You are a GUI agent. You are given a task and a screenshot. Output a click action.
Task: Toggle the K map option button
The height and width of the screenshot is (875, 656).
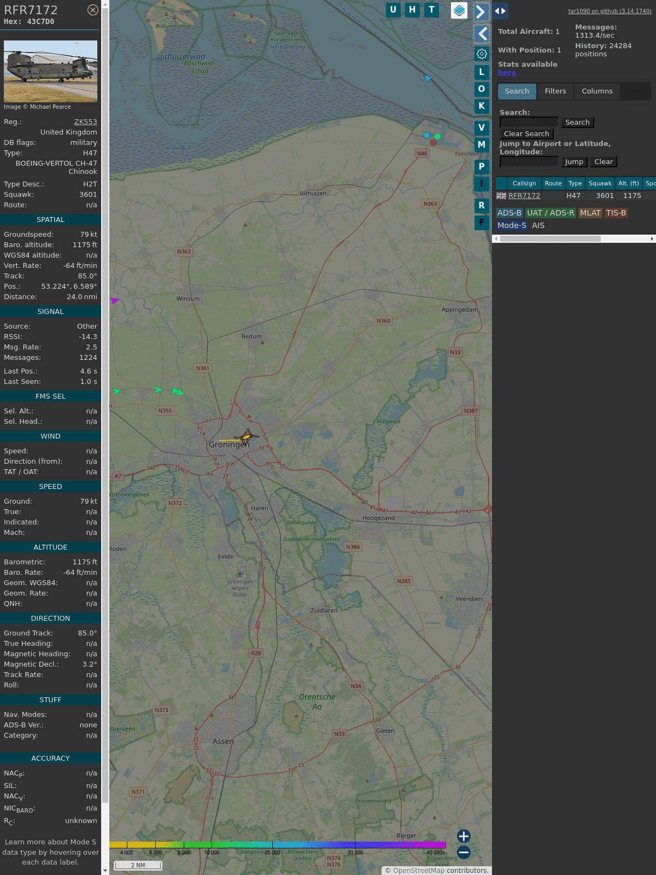pos(482,106)
